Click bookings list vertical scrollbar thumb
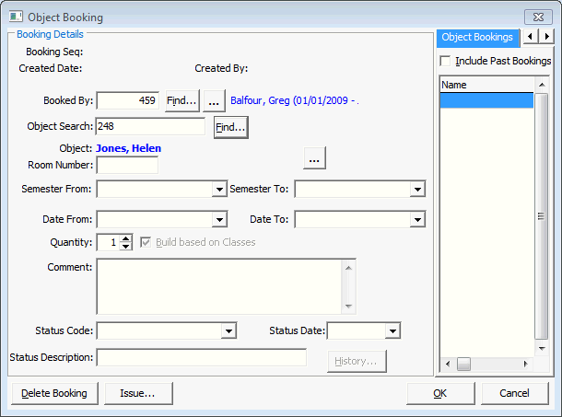Viewport: 562px width, 417px height. click(541, 216)
